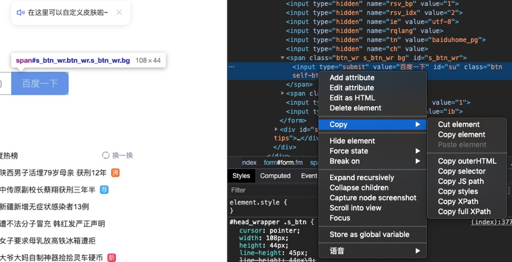The width and height of the screenshot is (512, 262).
Task: Expand the collapsed span node below </span>
Action: (283, 93)
